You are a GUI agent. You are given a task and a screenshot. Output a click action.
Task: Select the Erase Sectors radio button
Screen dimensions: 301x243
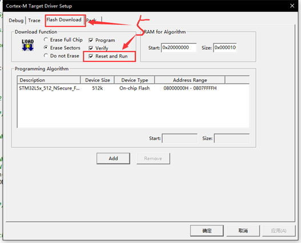[46, 47]
